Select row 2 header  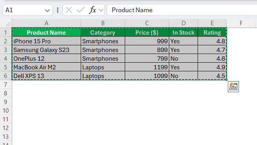pyautogui.click(x=6, y=41)
